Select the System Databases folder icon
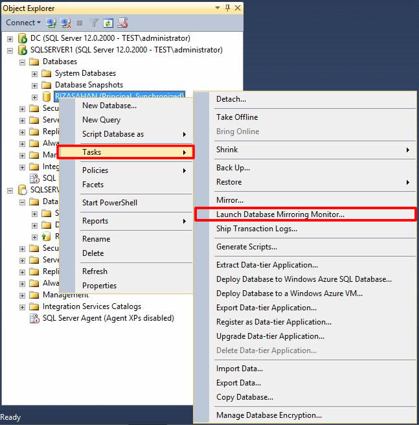This screenshot has height=425, width=419. [46, 73]
